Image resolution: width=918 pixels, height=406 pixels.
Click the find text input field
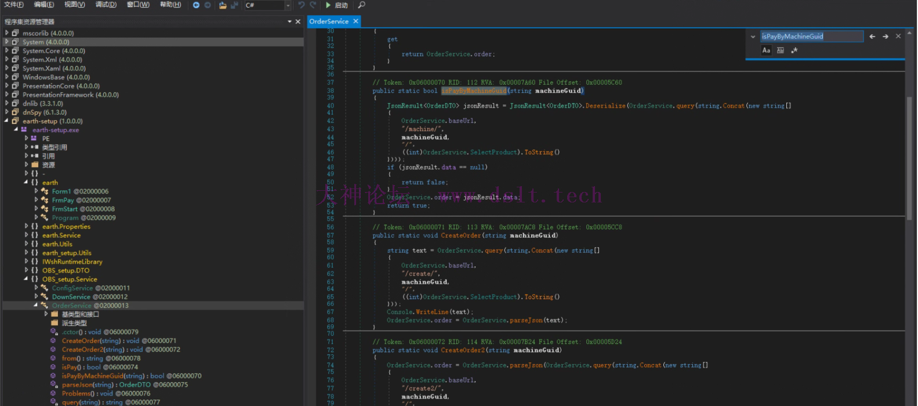[x=811, y=37]
